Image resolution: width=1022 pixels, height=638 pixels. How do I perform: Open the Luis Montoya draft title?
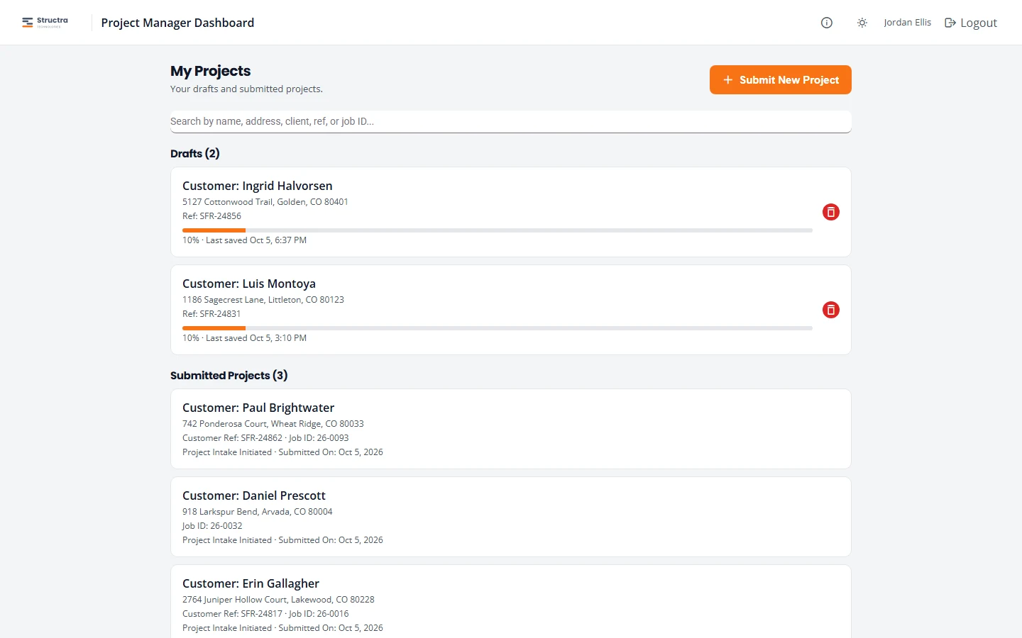[249, 284]
